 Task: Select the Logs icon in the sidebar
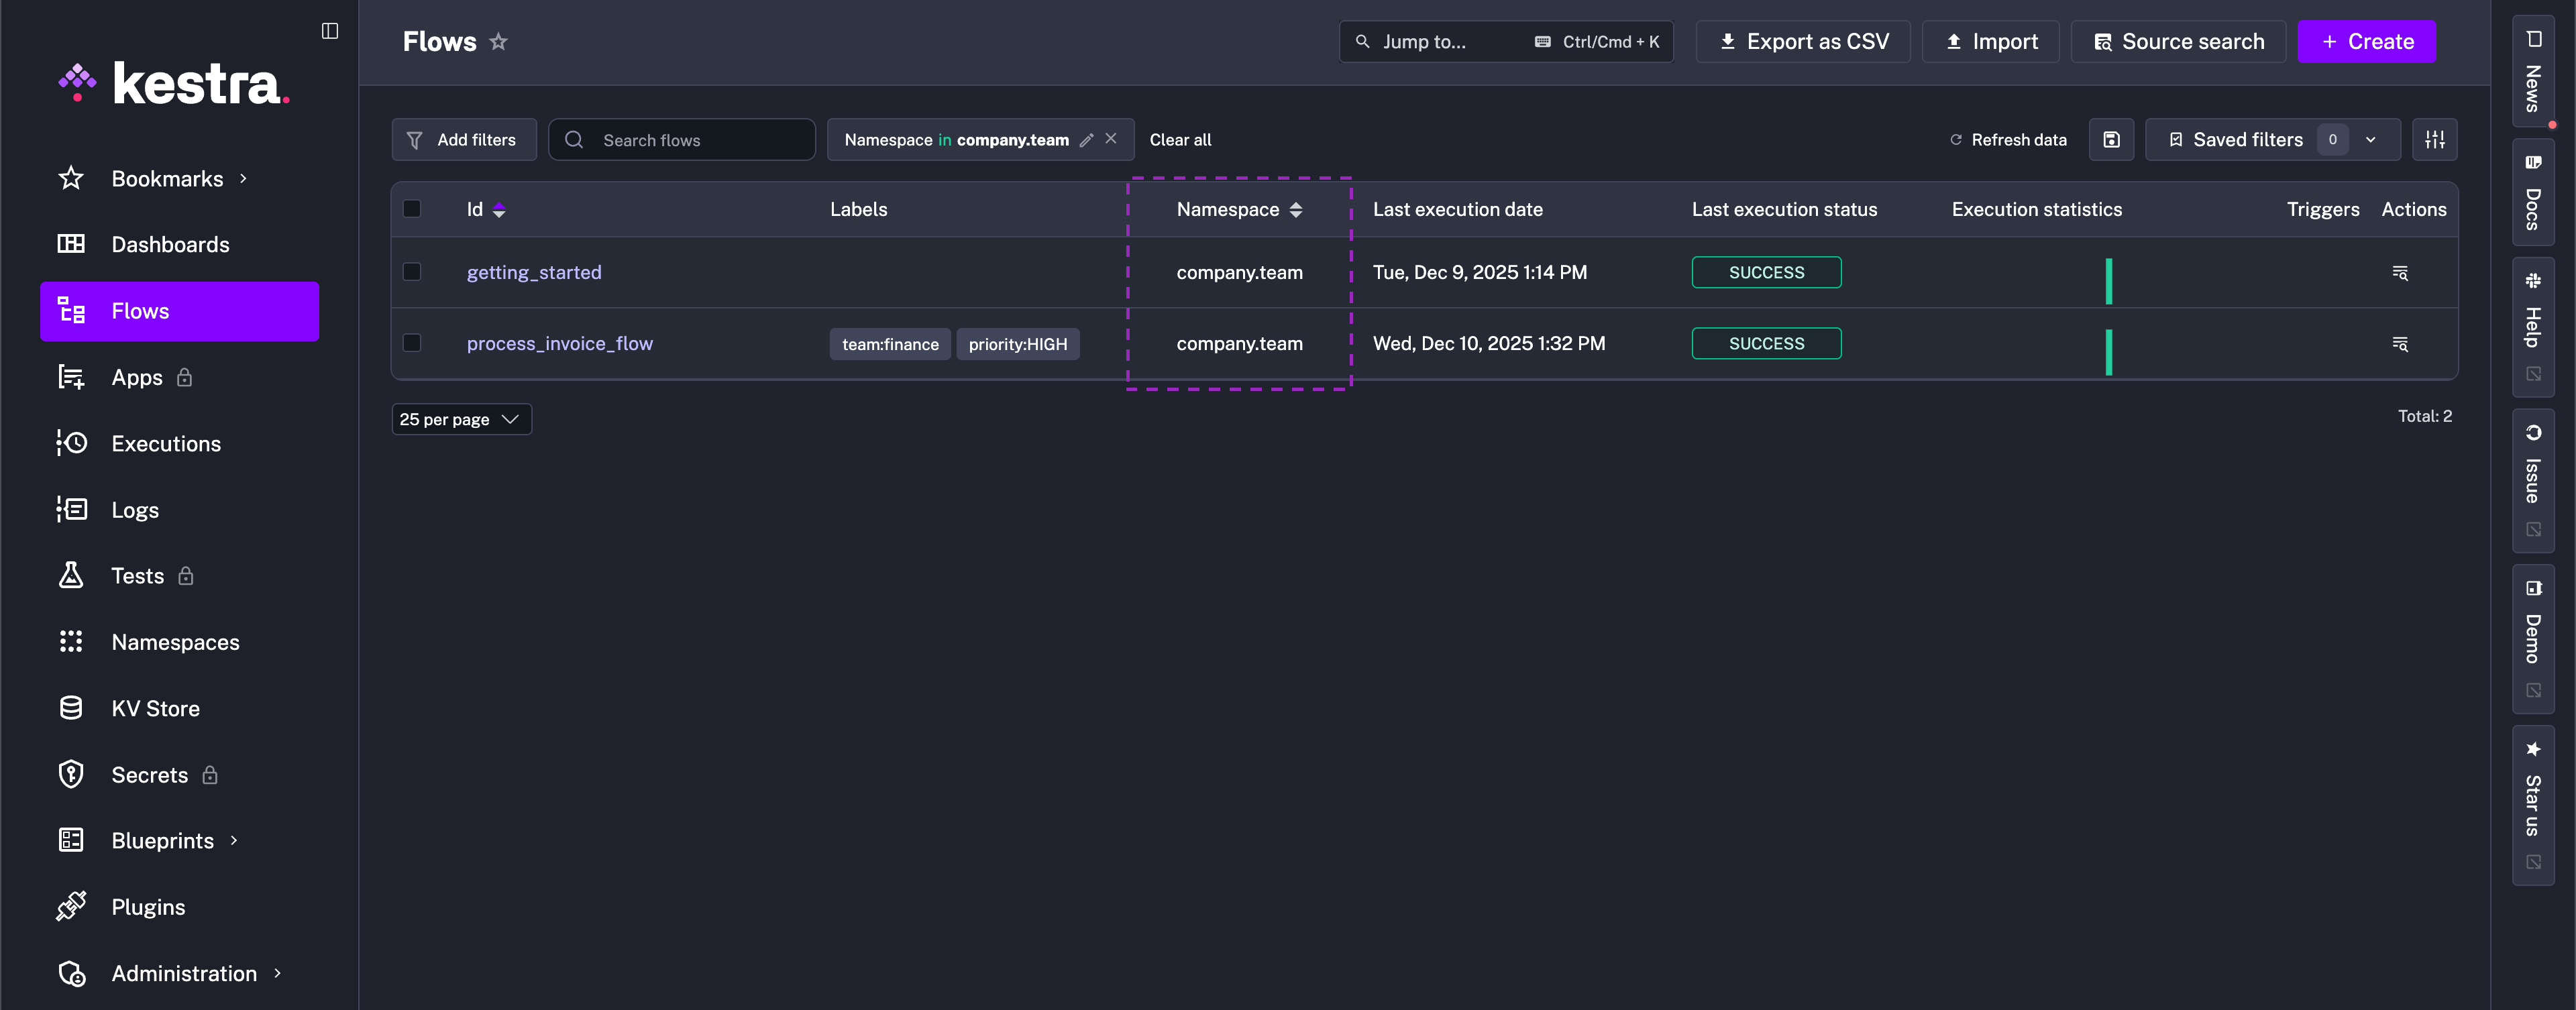point(71,509)
